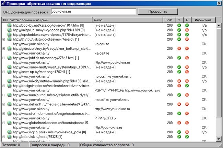Click red Y cross on gidroizolstroy.by row
223x148 pixels.
[179, 48]
